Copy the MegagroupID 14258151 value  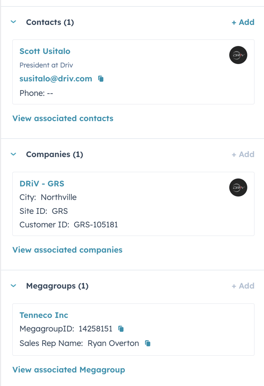(x=121, y=329)
